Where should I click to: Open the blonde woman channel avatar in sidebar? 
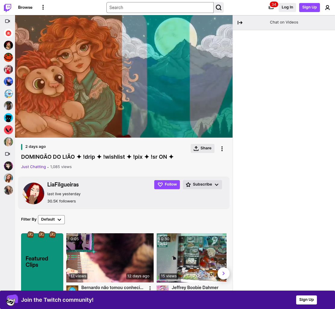tap(8, 142)
